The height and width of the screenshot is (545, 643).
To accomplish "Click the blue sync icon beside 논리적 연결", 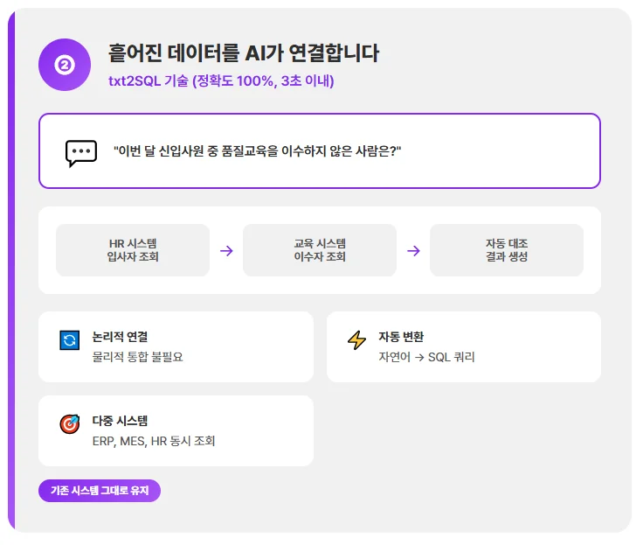I will 70,340.
